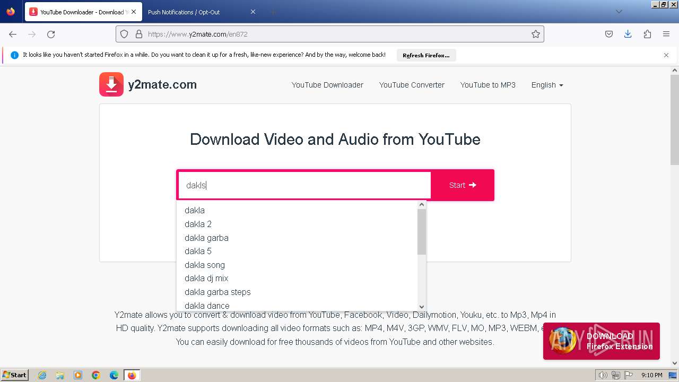The image size is (679, 382).
Task: Open the extensions puzzle icon
Action: (647, 34)
